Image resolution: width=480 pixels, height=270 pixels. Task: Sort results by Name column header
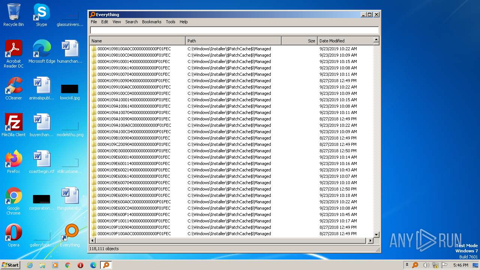[137, 41]
